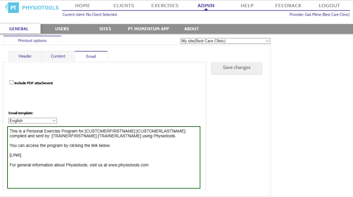Click the [LINK] placeholder in the template

point(15,155)
